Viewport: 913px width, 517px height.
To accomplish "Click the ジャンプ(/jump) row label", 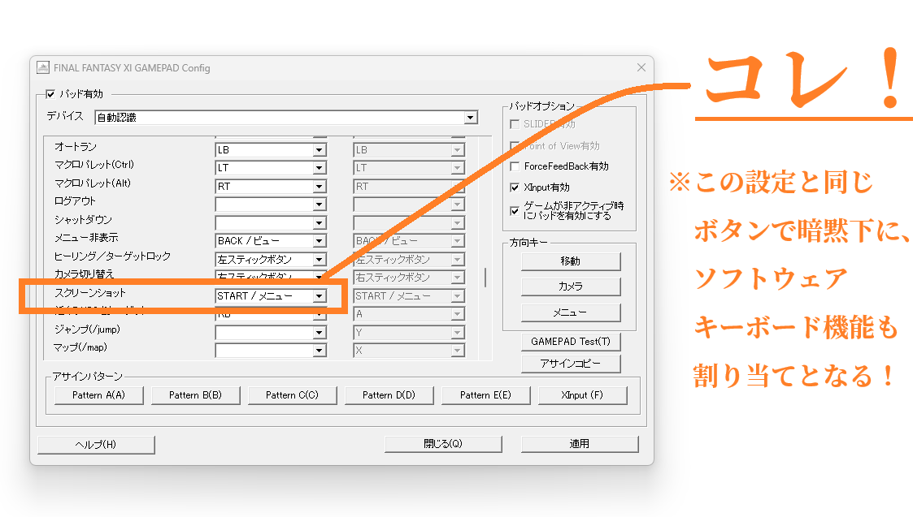I will 87,330.
